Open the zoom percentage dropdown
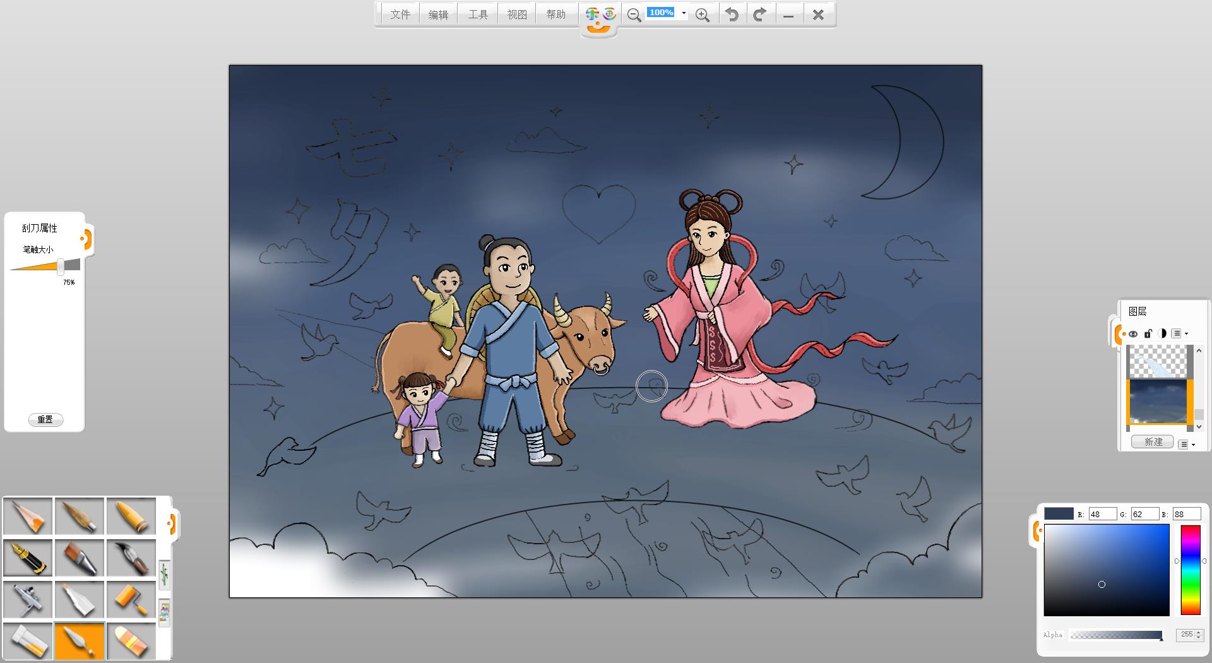Image resolution: width=1212 pixels, height=663 pixels. (x=684, y=13)
